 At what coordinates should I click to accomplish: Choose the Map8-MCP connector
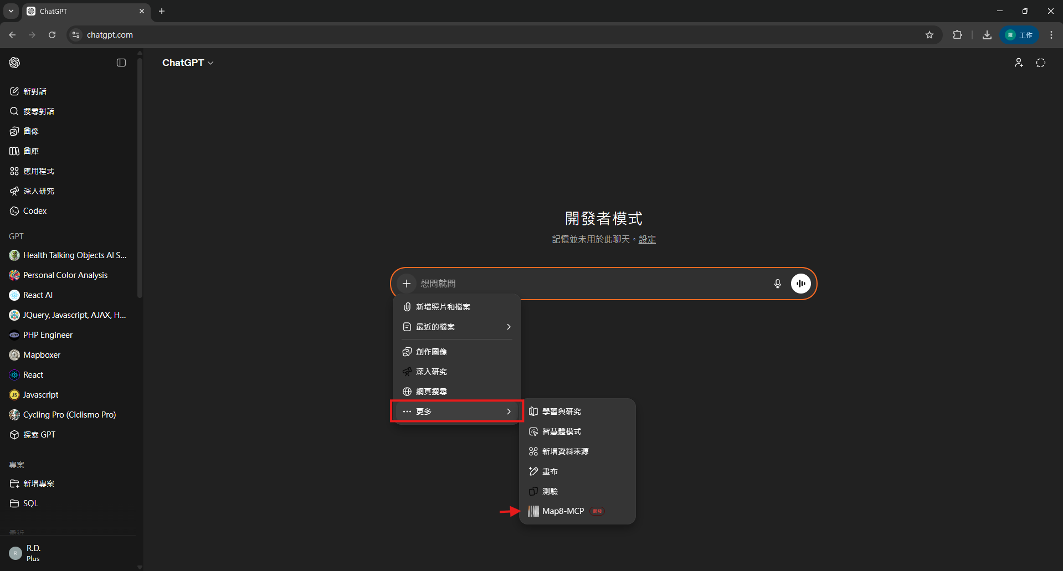[x=577, y=511]
